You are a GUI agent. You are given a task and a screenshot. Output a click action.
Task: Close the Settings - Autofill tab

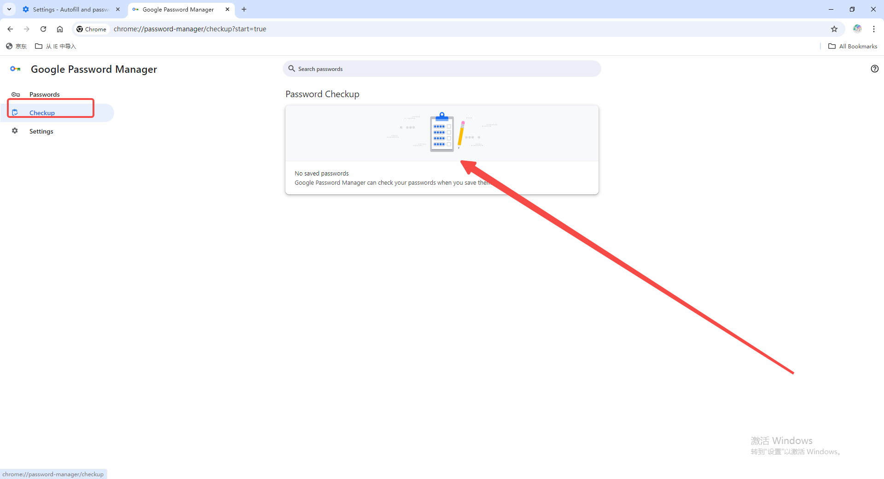click(118, 9)
